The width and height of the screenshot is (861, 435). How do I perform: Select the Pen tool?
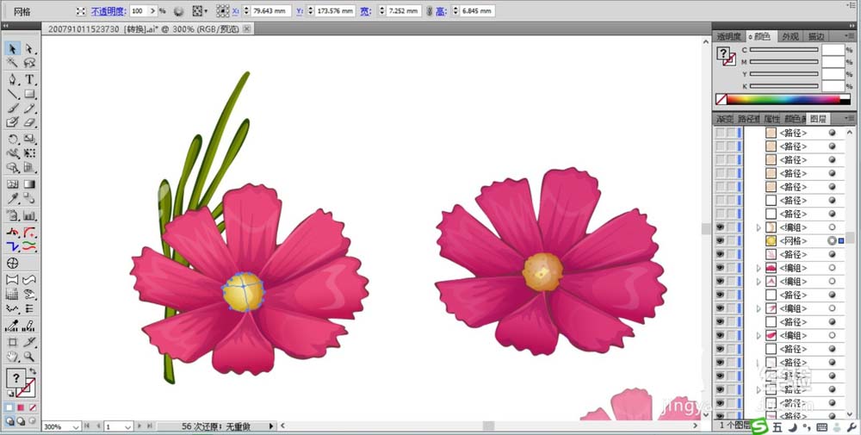tap(13, 79)
